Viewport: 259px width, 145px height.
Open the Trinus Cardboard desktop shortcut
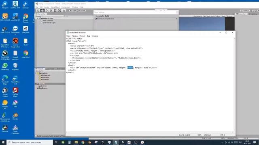click(x=15, y=129)
